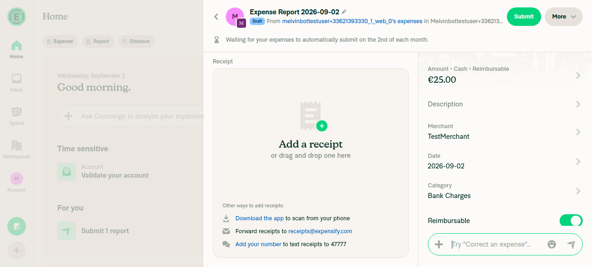Image resolution: width=592 pixels, height=267 pixels.
Task: Expand the Description row
Action: [x=505, y=104]
